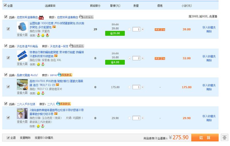The height and width of the screenshot is (146, 230).
Task: Click the 7-day guarantee icon on armband item
Action: tap(38, 35)
